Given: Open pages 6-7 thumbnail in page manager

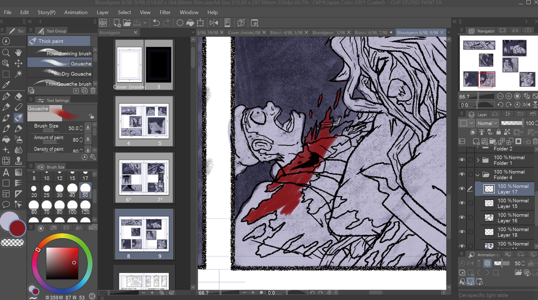Looking at the screenshot, I should pos(144,178).
